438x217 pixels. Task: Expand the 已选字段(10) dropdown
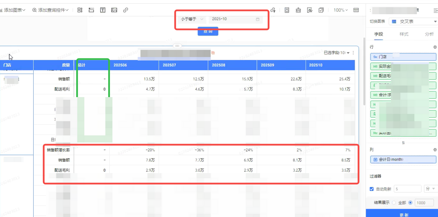[x=337, y=53]
